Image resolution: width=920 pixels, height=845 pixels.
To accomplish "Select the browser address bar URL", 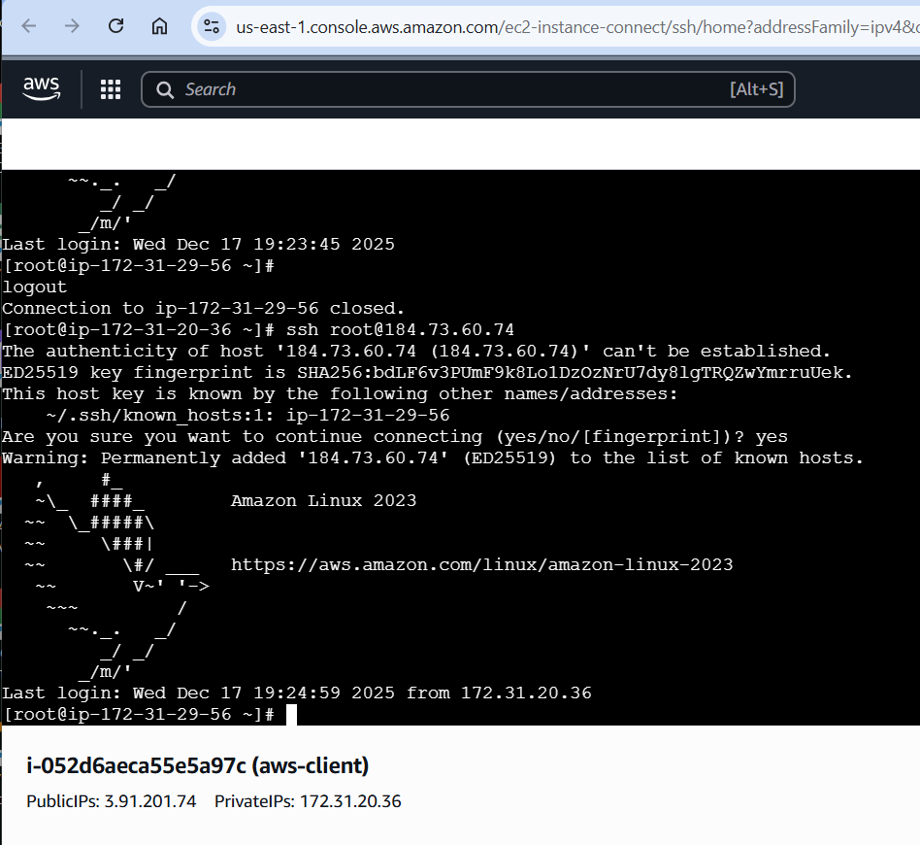I will click(577, 27).
